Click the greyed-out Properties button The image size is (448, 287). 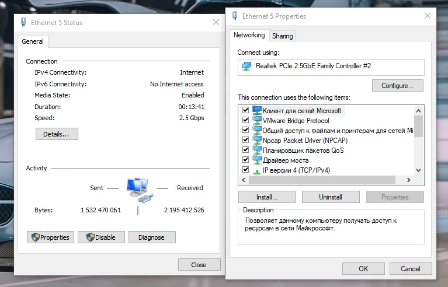click(x=395, y=197)
